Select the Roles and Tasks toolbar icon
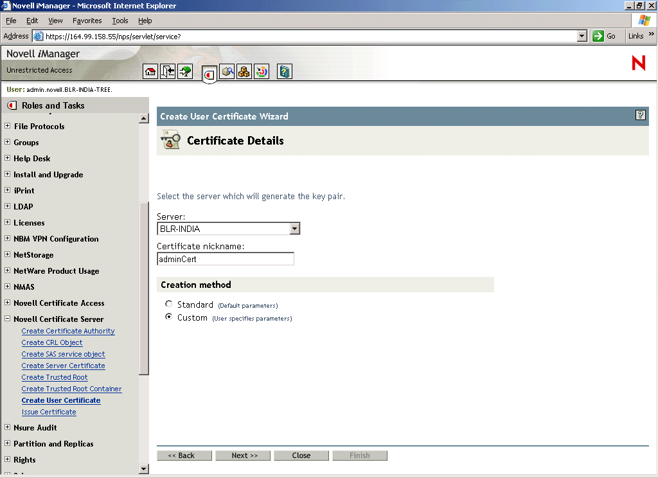 pos(209,75)
